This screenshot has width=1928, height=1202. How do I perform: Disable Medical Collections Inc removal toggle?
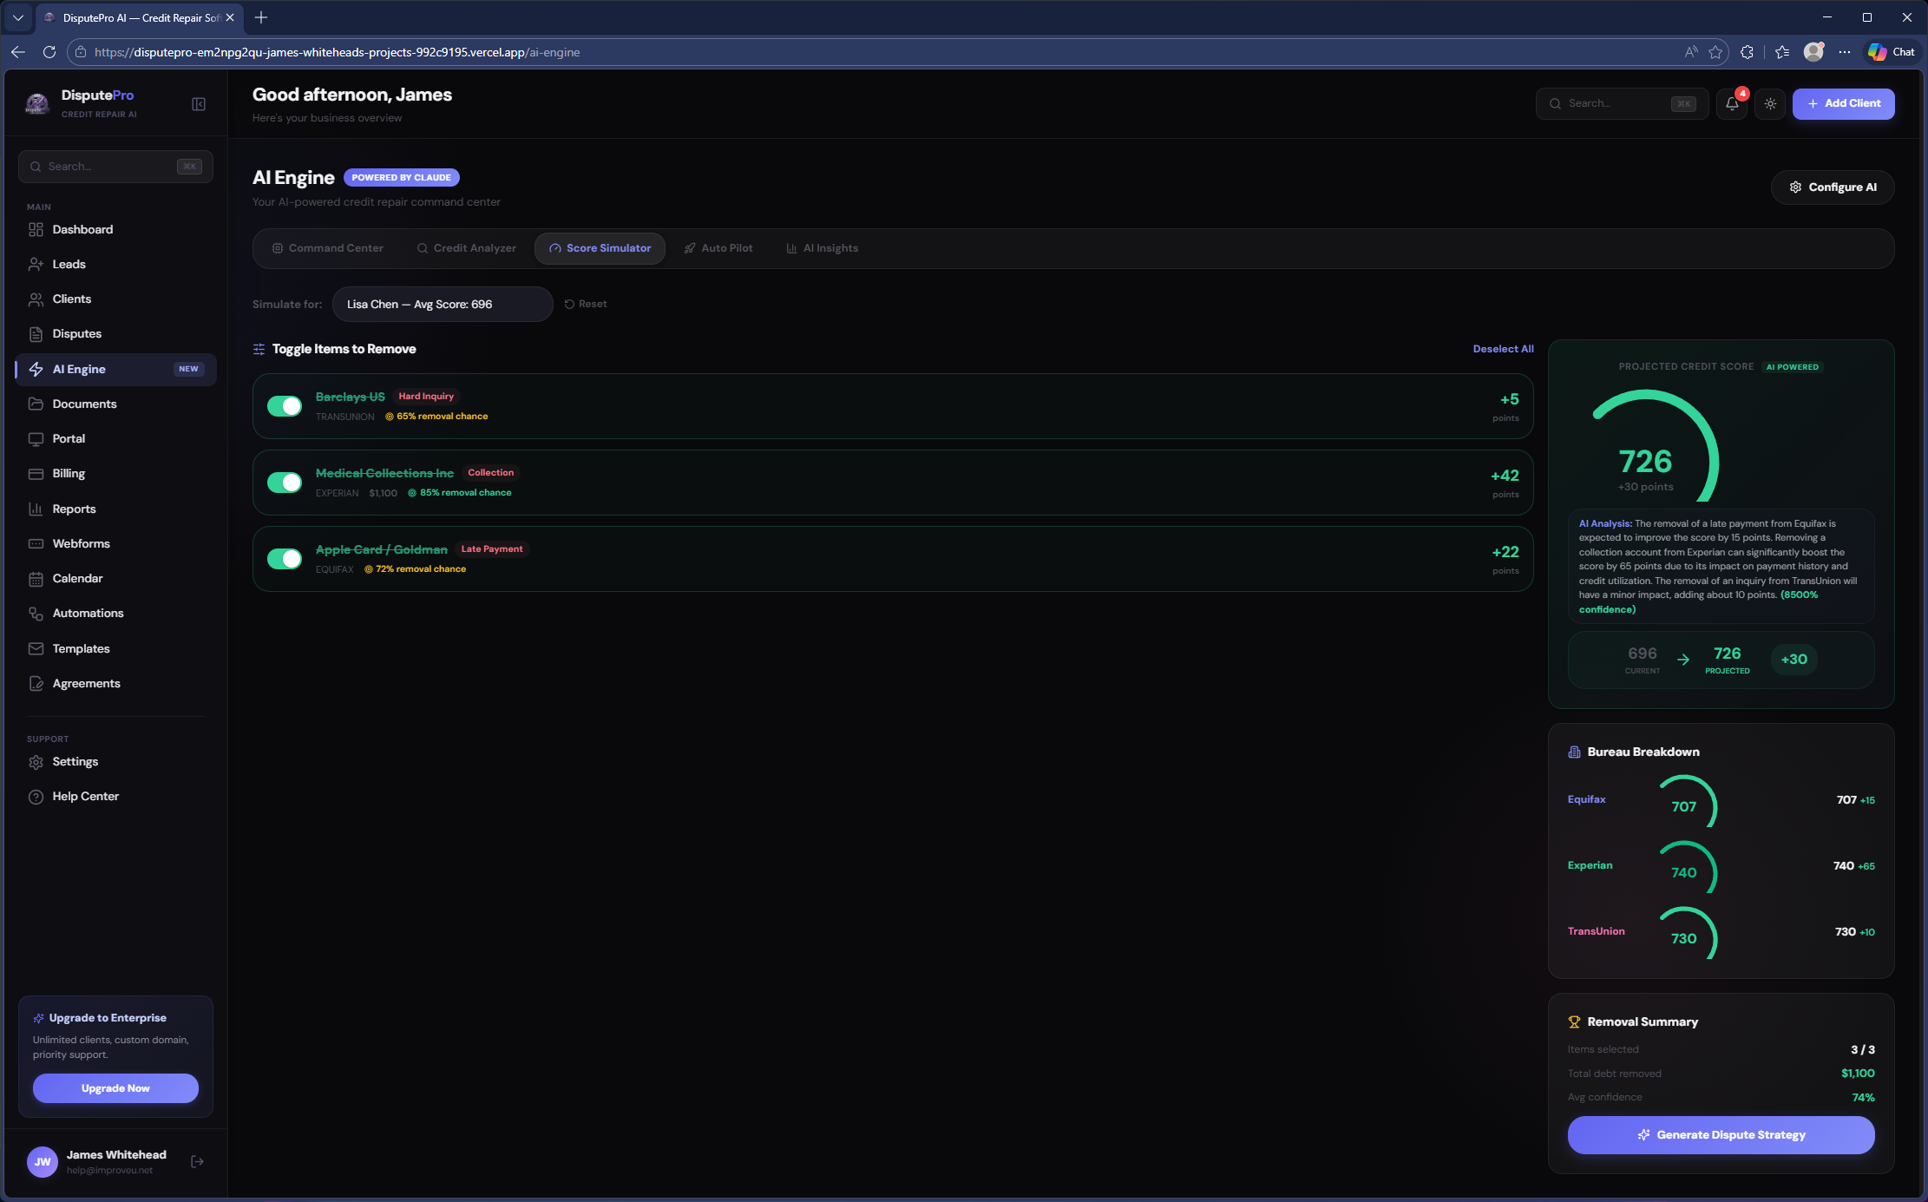[x=285, y=483]
